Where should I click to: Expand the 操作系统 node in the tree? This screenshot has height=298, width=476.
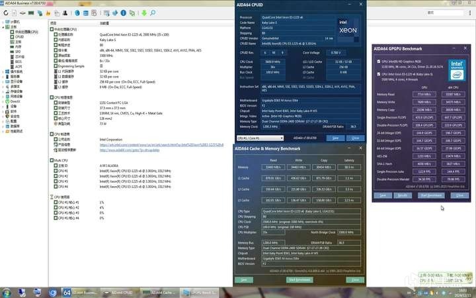tap(3, 72)
